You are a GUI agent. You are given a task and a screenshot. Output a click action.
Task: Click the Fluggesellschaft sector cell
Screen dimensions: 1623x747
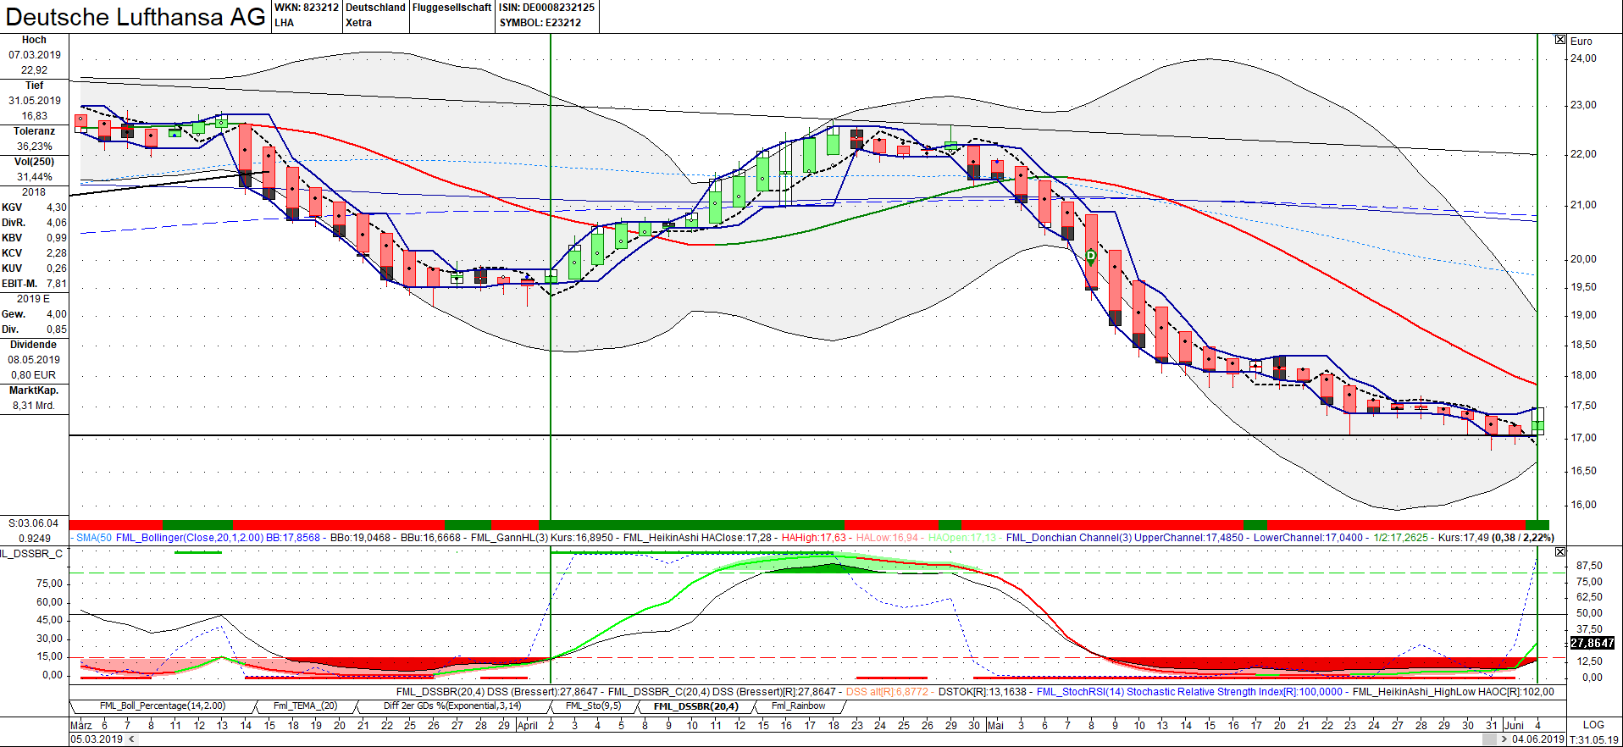tap(451, 7)
